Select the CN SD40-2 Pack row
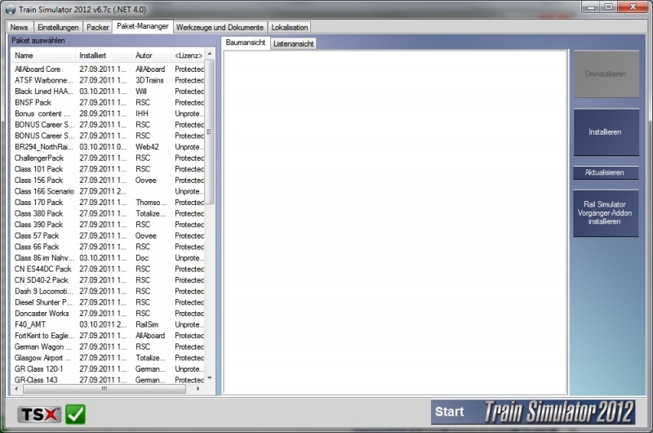Screen dimensions: 653x433 (x=109, y=280)
